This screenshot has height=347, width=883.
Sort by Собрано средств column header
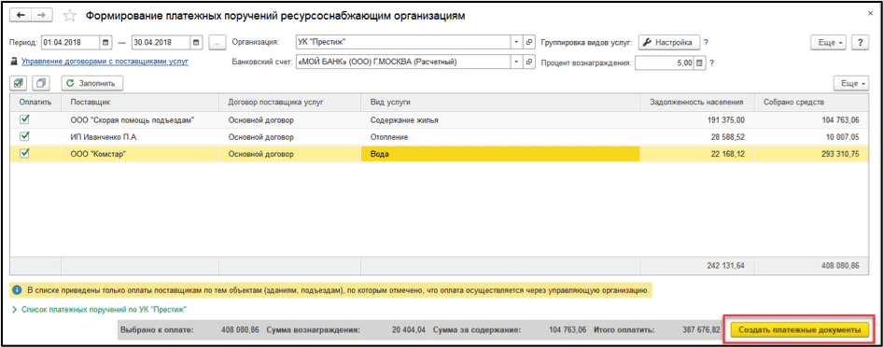[x=811, y=102]
